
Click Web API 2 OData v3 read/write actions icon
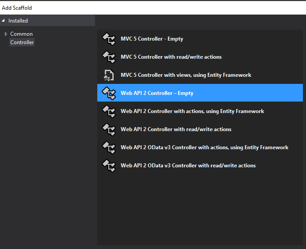tap(109, 166)
